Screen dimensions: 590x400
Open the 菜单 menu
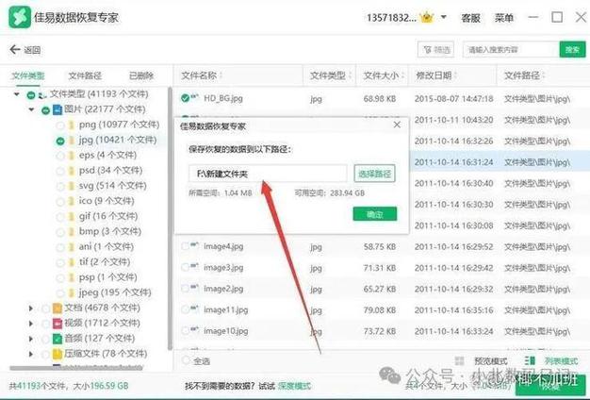(504, 18)
